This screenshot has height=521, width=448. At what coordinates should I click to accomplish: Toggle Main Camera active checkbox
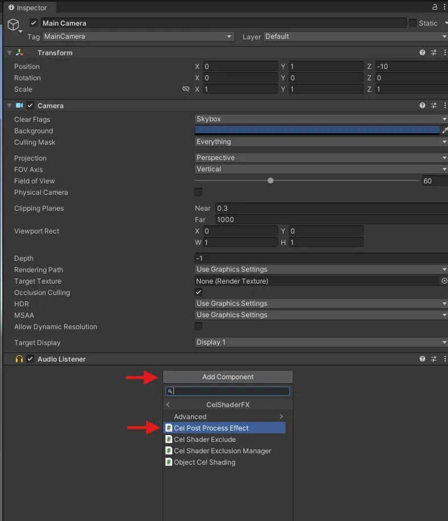(x=33, y=23)
